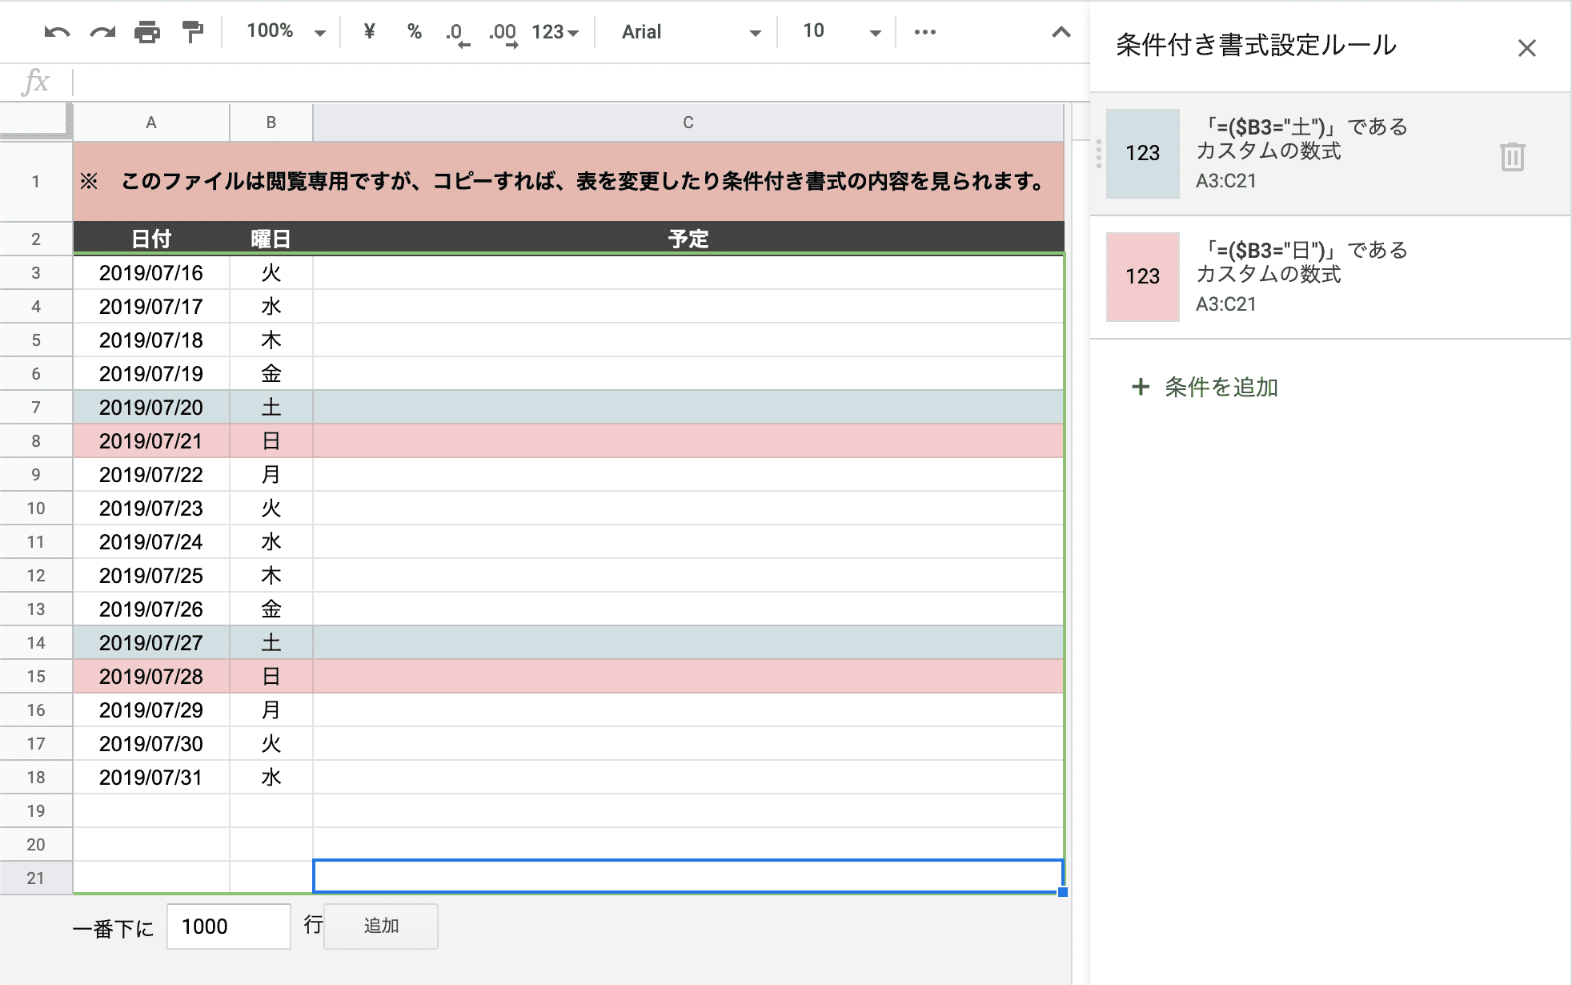Select row 7 header
Screen dimensions: 1572x985
[36, 408]
